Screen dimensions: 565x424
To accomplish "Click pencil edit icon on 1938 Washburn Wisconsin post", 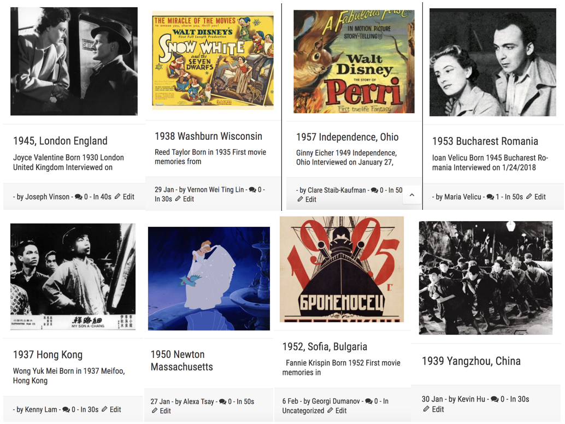I will point(178,199).
